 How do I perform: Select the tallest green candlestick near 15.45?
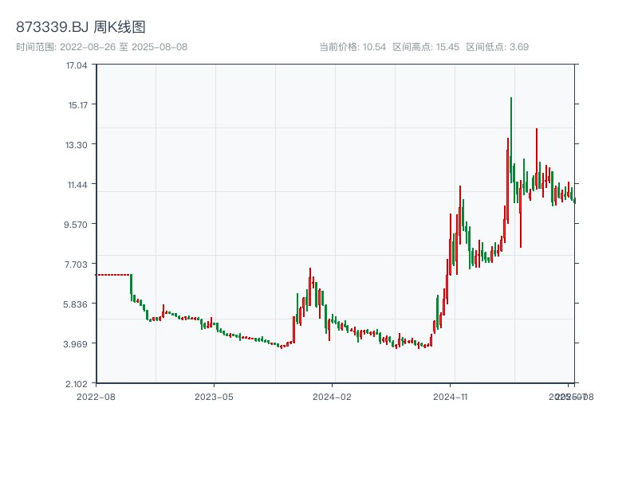[511, 127]
